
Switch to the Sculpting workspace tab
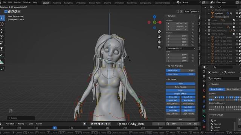click(69, 3)
